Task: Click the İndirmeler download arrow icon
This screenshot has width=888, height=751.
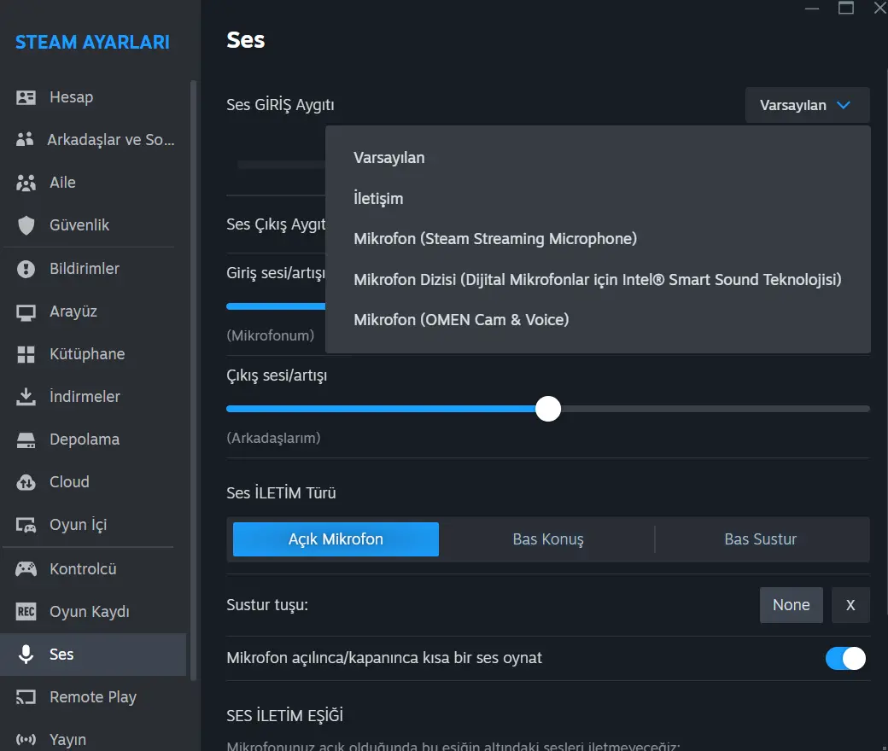Action: 26,397
